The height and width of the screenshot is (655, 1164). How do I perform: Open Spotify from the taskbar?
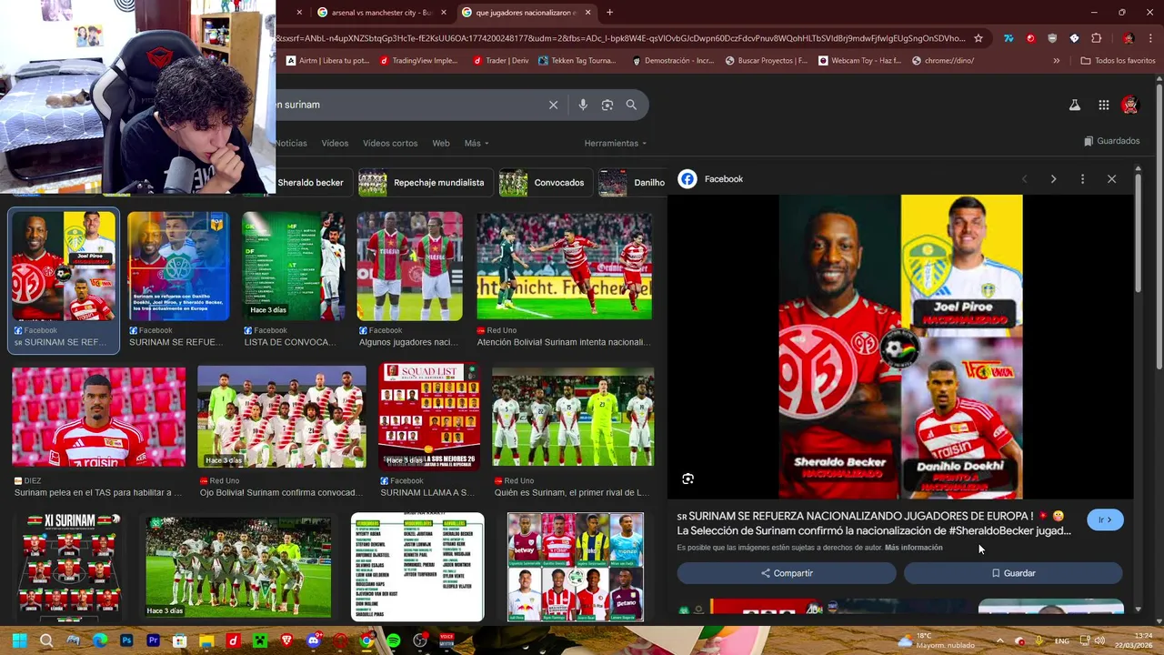coord(393,640)
